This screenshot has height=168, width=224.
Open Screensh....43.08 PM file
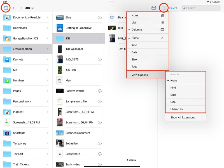[26, 122]
